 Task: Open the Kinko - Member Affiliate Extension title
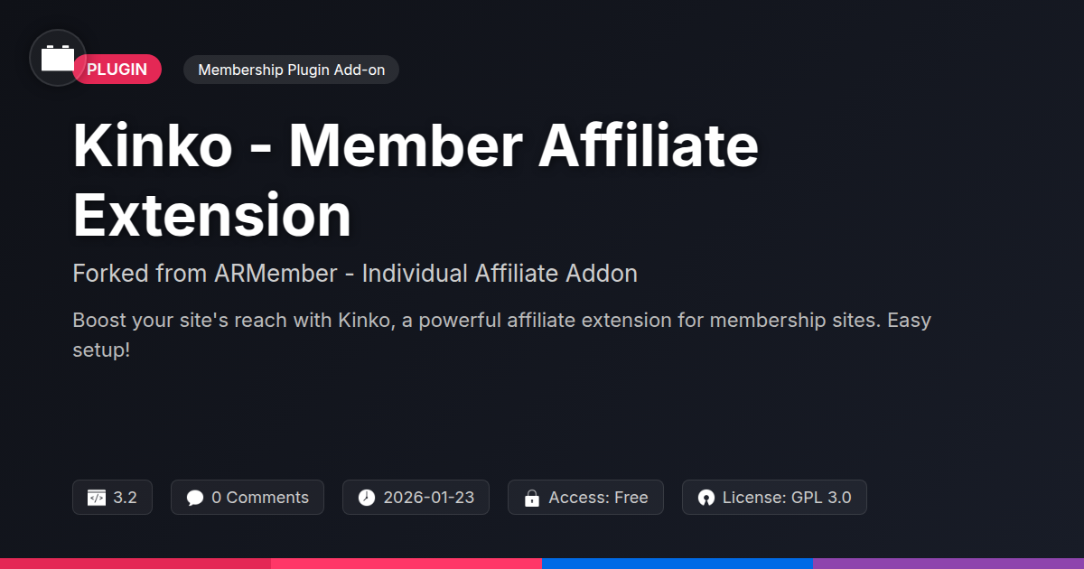coord(416,181)
